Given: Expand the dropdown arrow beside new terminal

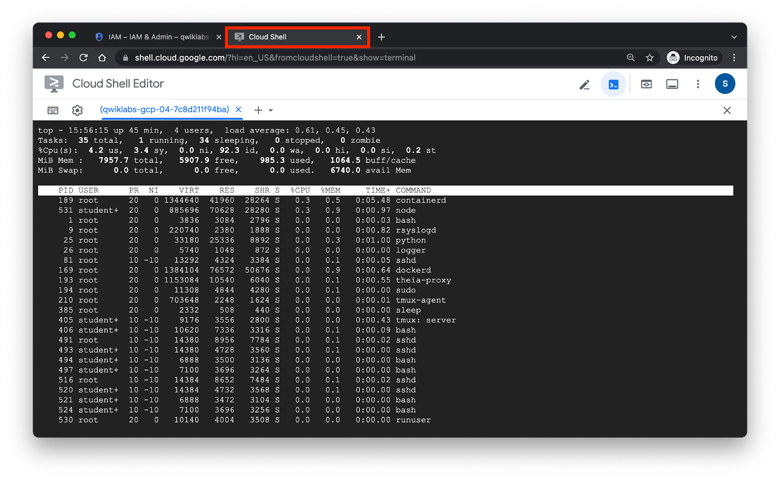Looking at the screenshot, I should (271, 110).
